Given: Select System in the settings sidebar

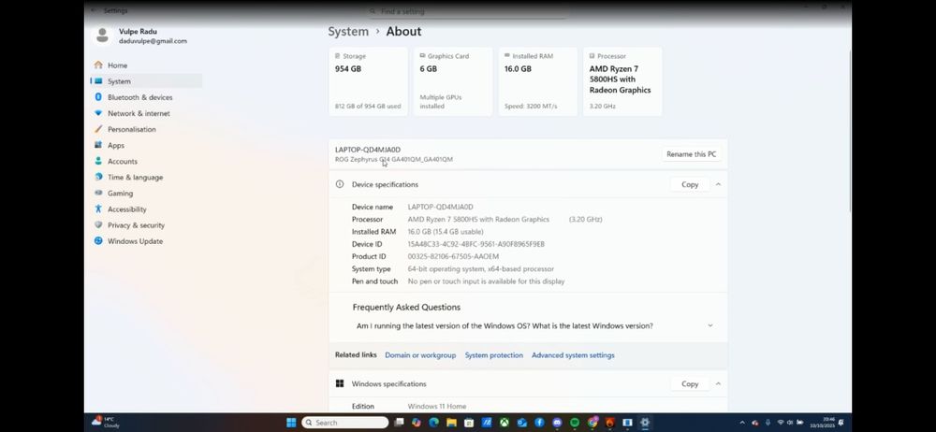Looking at the screenshot, I should pos(146,81).
